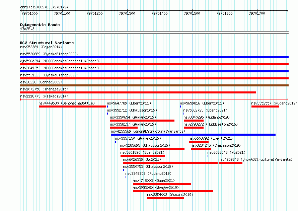Open nsv1118773 (Alsmadi2014) variant label
The height and width of the screenshot is (211, 298).
pyautogui.click(x=44, y=96)
